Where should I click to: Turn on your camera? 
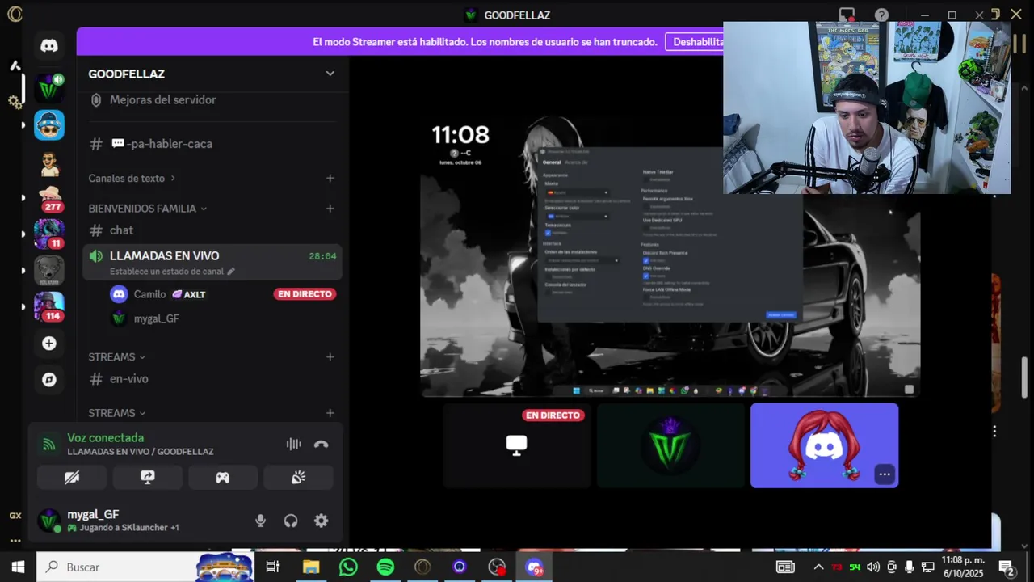pyautogui.click(x=72, y=477)
